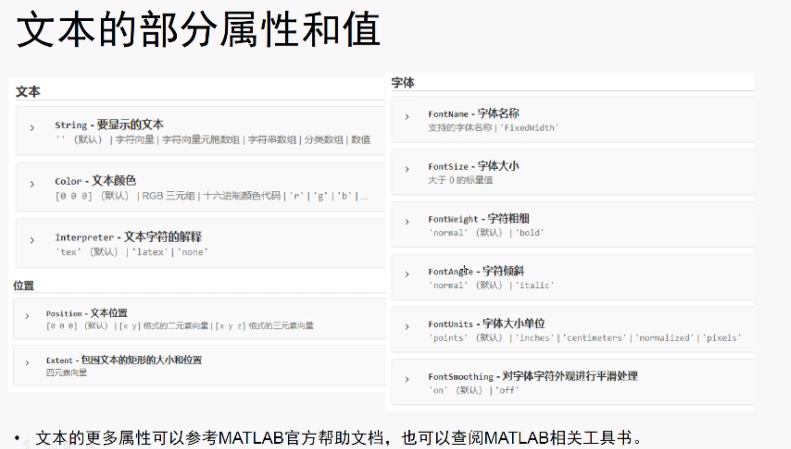
Task: Expand the FontSmoothing property chevron arrow
Action: tap(407, 380)
